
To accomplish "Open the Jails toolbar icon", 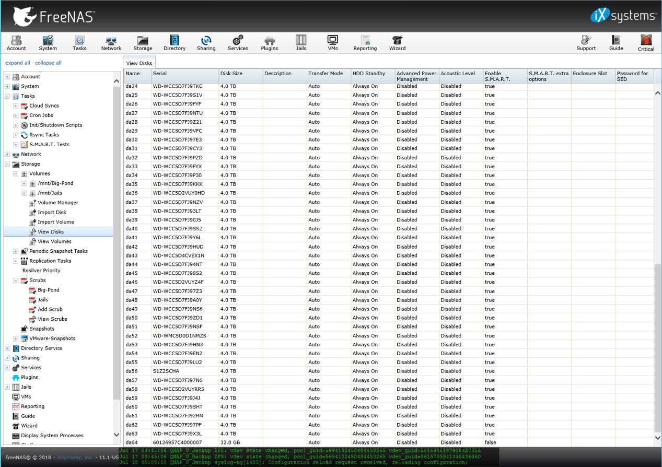I will click(300, 43).
